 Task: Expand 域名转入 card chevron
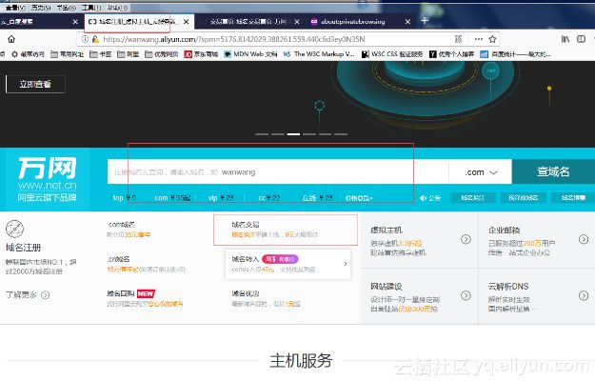(x=346, y=264)
